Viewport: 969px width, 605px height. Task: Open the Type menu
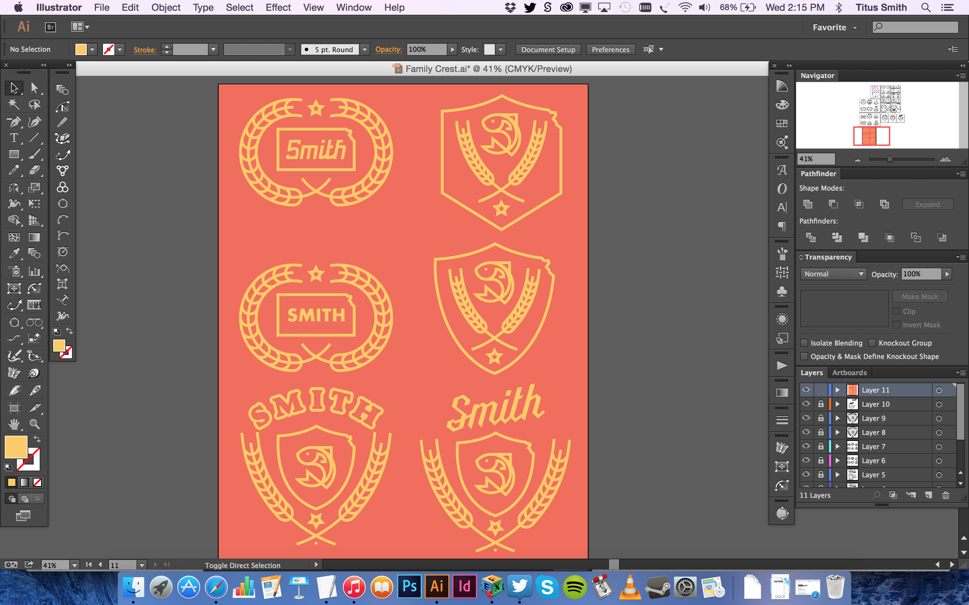[203, 8]
